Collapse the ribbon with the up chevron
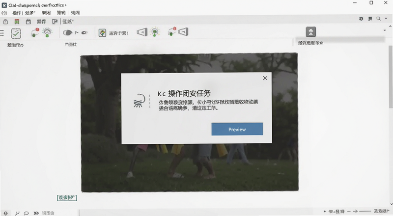 click(390, 26)
